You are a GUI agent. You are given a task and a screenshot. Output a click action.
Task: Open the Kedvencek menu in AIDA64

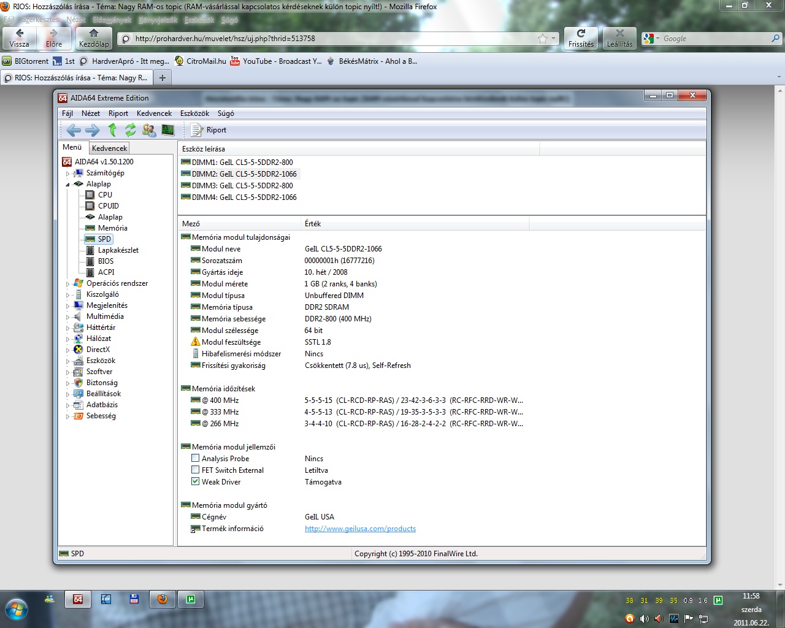point(154,113)
